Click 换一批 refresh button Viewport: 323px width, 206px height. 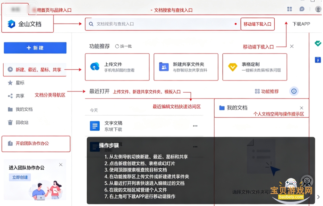click(x=123, y=46)
